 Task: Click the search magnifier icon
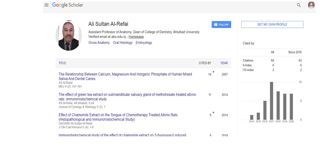pyautogui.click(x=299, y=5)
